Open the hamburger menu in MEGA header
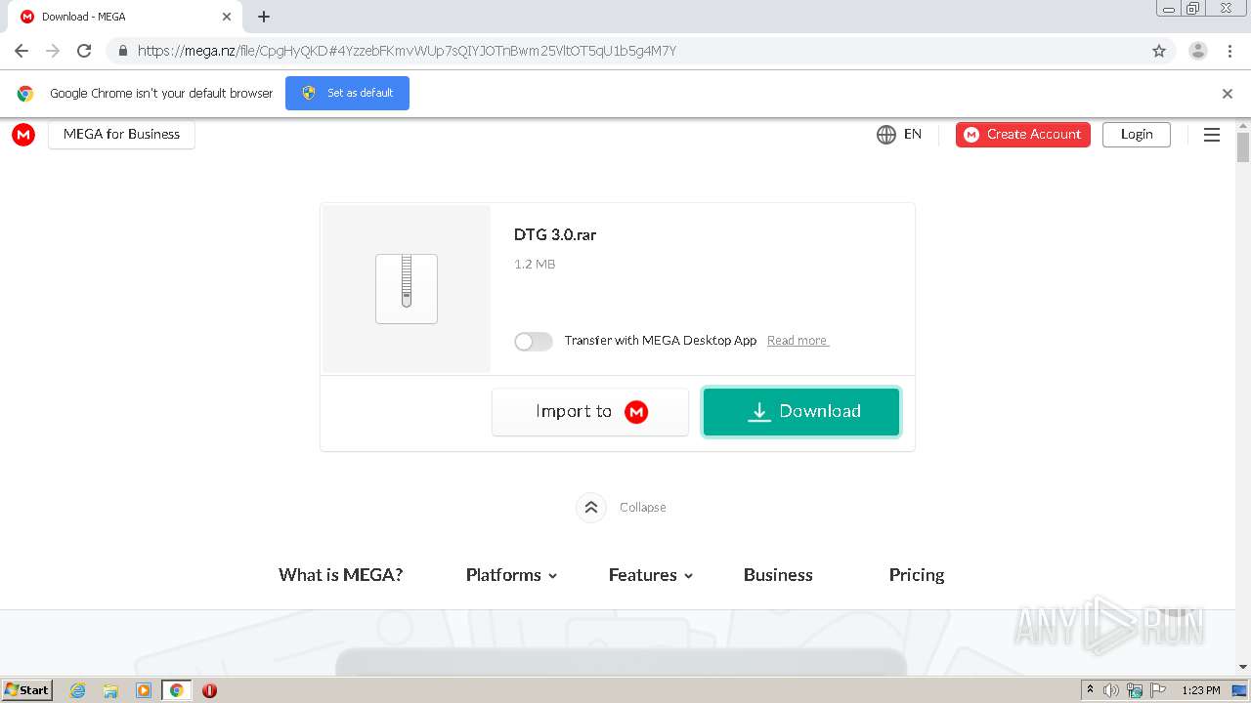Image resolution: width=1251 pixels, height=703 pixels. [1212, 135]
